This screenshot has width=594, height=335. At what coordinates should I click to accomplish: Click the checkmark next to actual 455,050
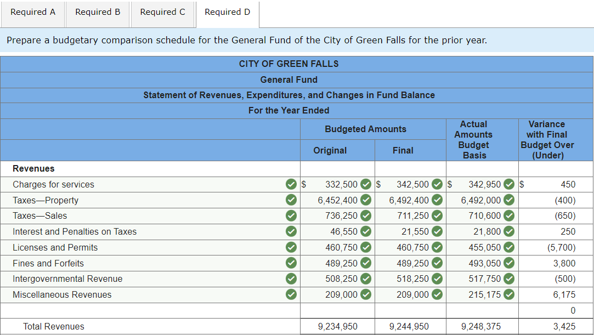[x=509, y=247]
